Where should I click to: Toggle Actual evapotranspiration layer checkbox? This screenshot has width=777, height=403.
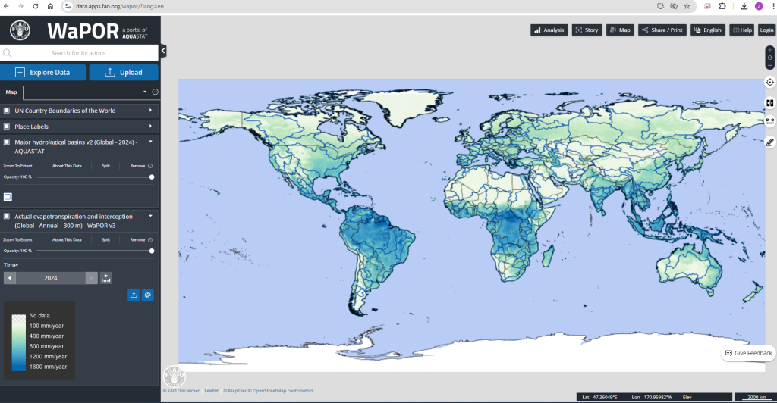[7, 217]
